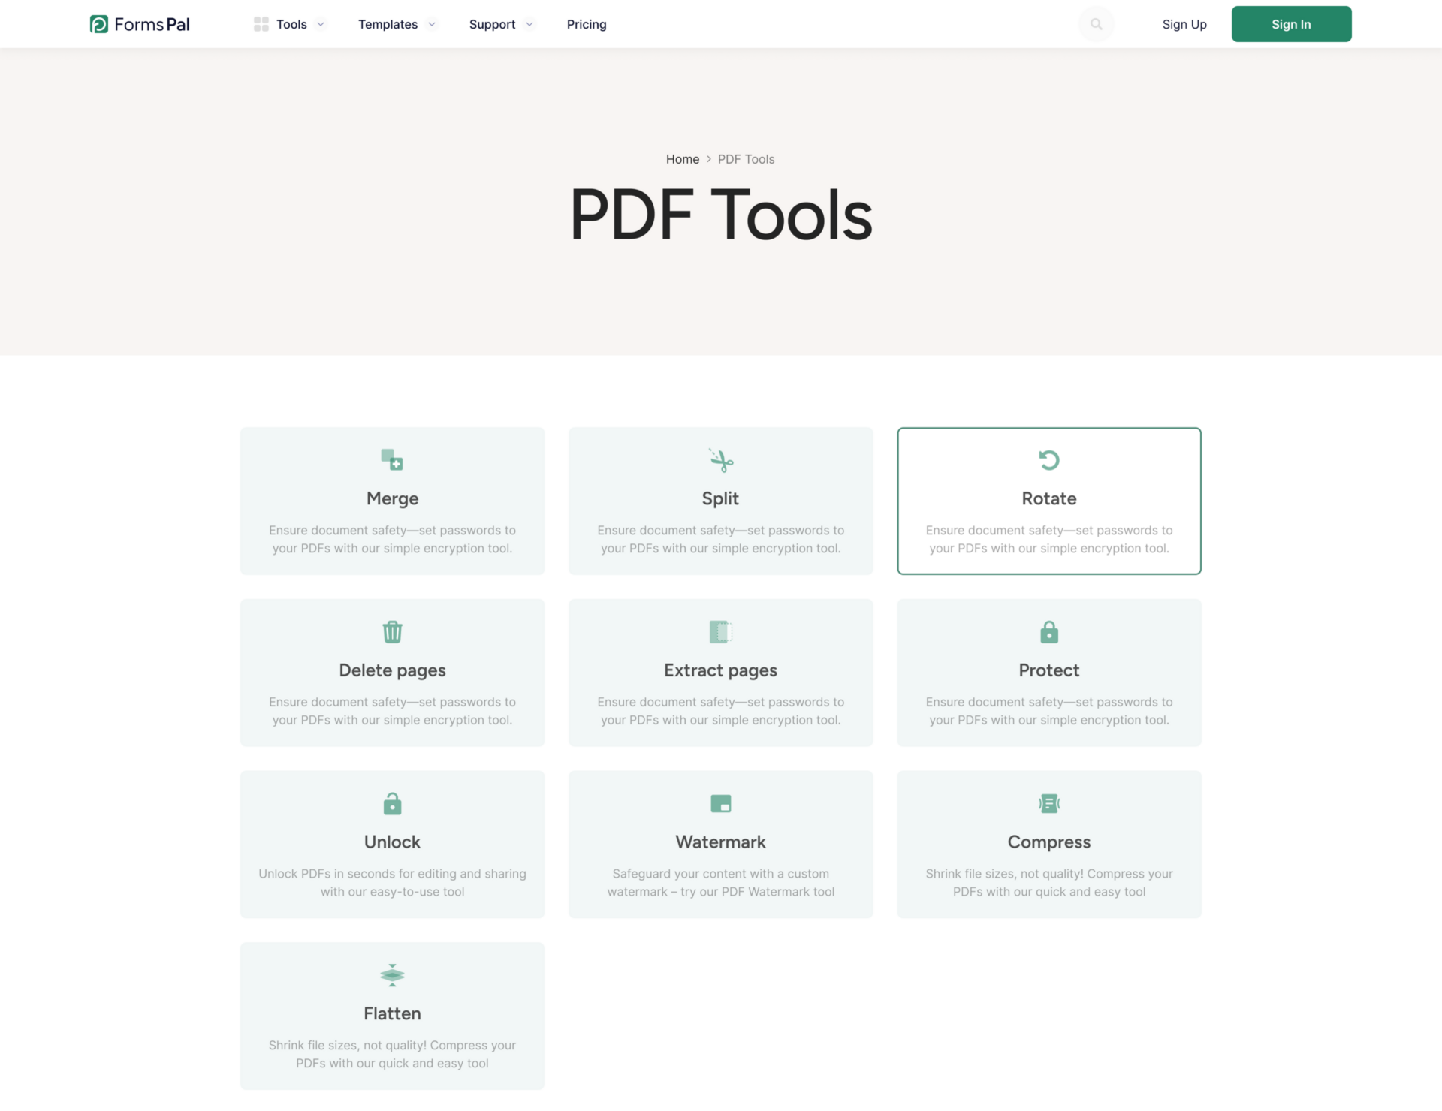
Task: Expand the Tools dropdown chevron
Action: tap(321, 24)
